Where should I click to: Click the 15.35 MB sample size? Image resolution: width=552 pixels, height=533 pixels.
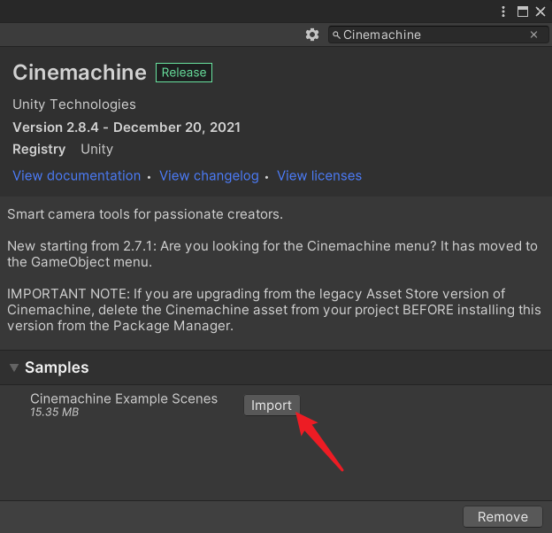coord(55,413)
